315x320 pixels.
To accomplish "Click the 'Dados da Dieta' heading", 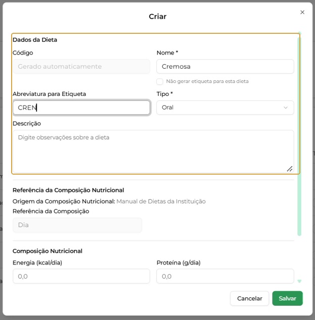I will 35,40.
